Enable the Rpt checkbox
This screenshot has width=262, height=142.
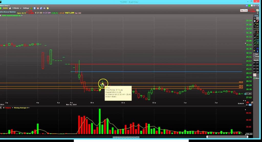(x=255, y=54)
